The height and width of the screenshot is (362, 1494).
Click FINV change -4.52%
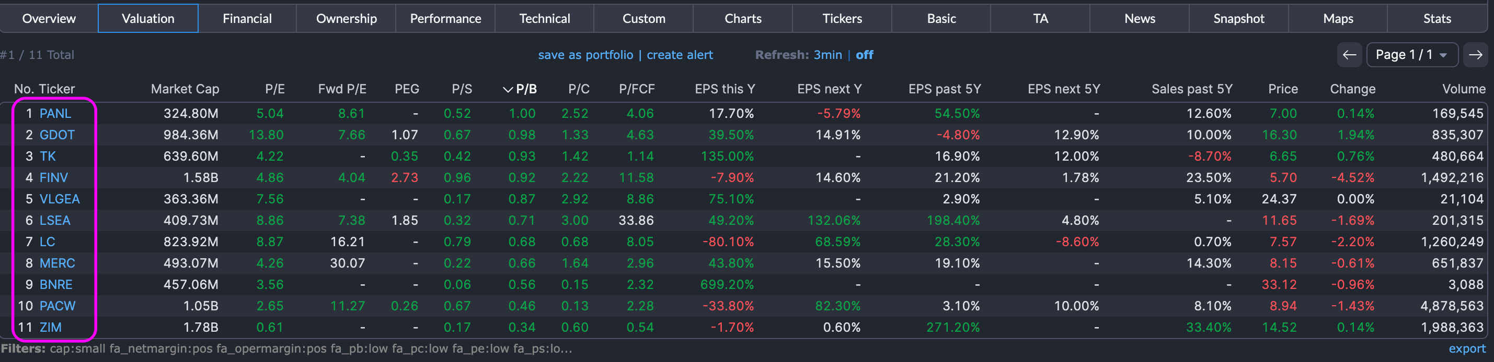[1352, 177]
